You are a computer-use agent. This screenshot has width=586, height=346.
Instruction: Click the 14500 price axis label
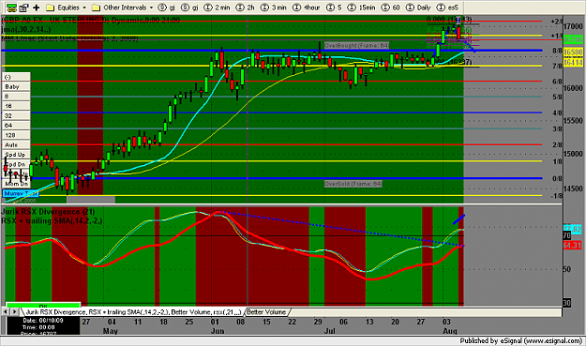click(573, 189)
